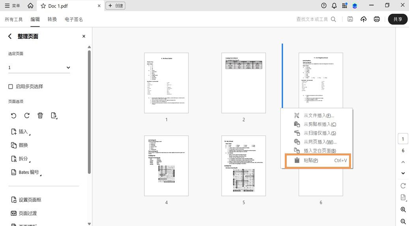The height and width of the screenshot is (226, 409).
Task: Open the 菜单 hamburger menu
Action: point(12,6)
